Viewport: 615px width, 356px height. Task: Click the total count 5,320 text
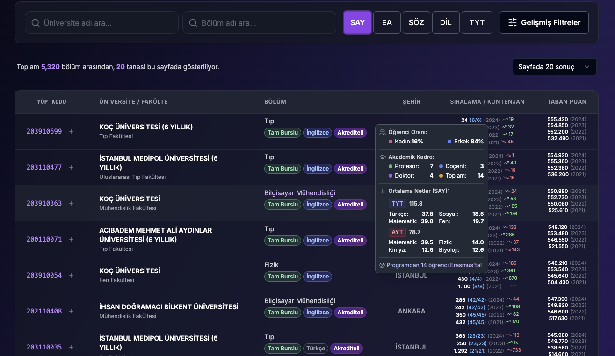50,67
